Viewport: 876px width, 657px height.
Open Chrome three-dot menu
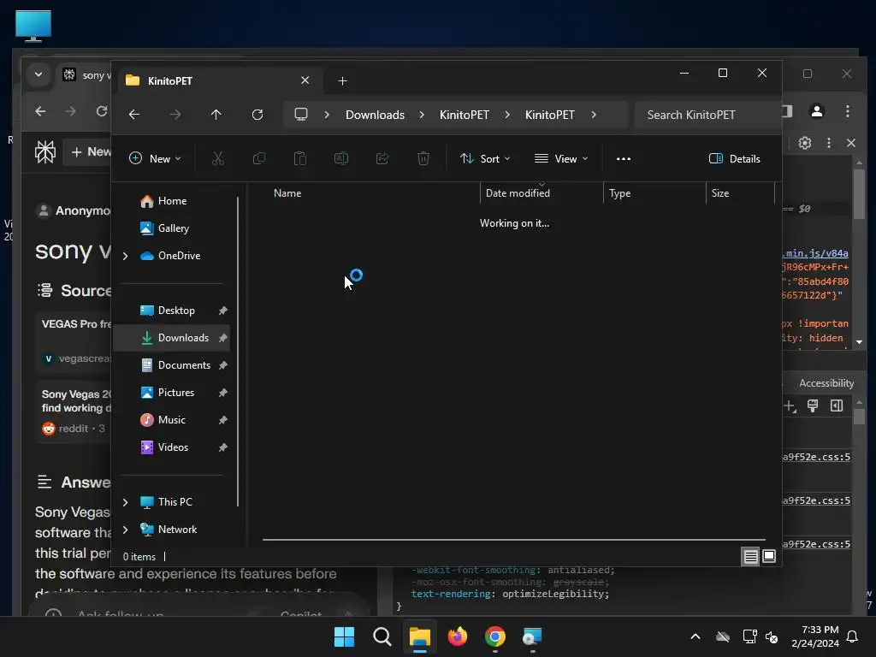(848, 111)
